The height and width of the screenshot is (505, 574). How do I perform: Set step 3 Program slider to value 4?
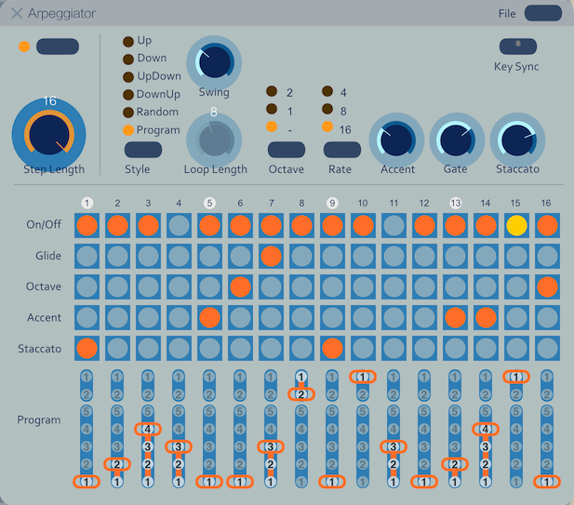[x=147, y=429]
